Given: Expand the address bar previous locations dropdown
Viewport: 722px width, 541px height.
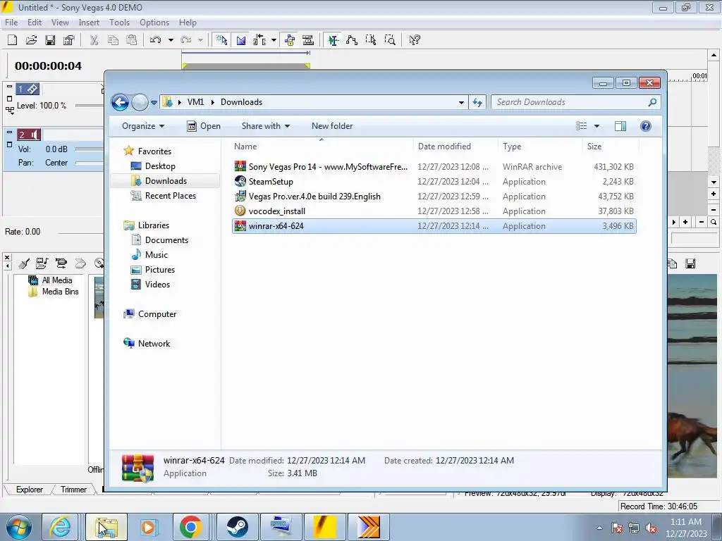Looking at the screenshot, I should tap(461, 103).
